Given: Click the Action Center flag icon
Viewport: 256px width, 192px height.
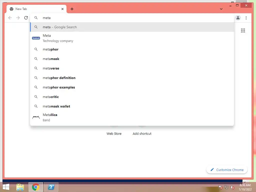Looking at the screenshot, I should tap(220, 187).
